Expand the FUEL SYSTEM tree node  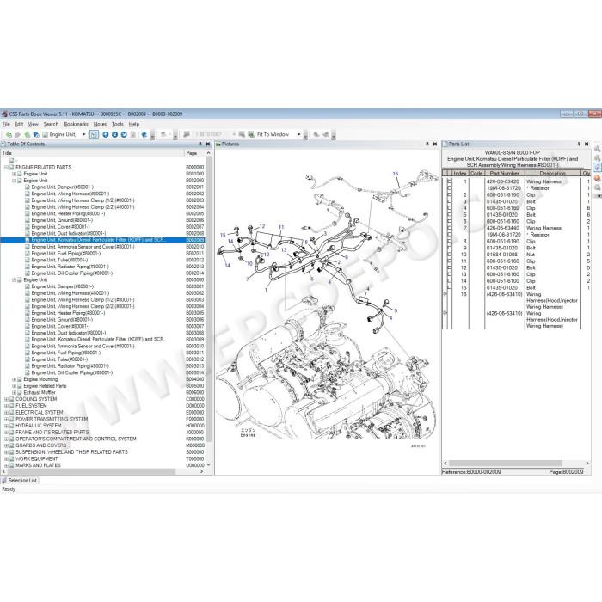[6, 406]
